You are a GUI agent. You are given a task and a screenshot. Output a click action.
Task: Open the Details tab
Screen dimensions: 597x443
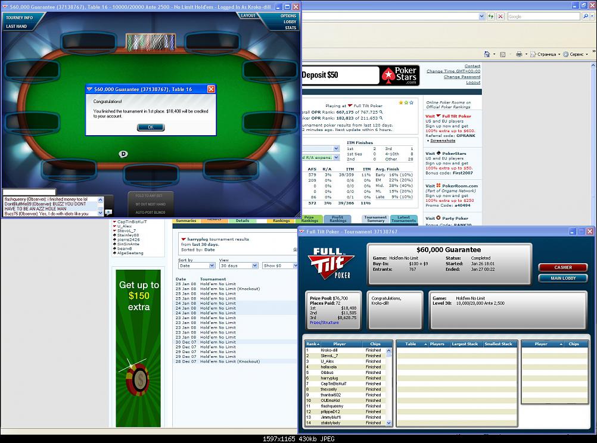242,221
